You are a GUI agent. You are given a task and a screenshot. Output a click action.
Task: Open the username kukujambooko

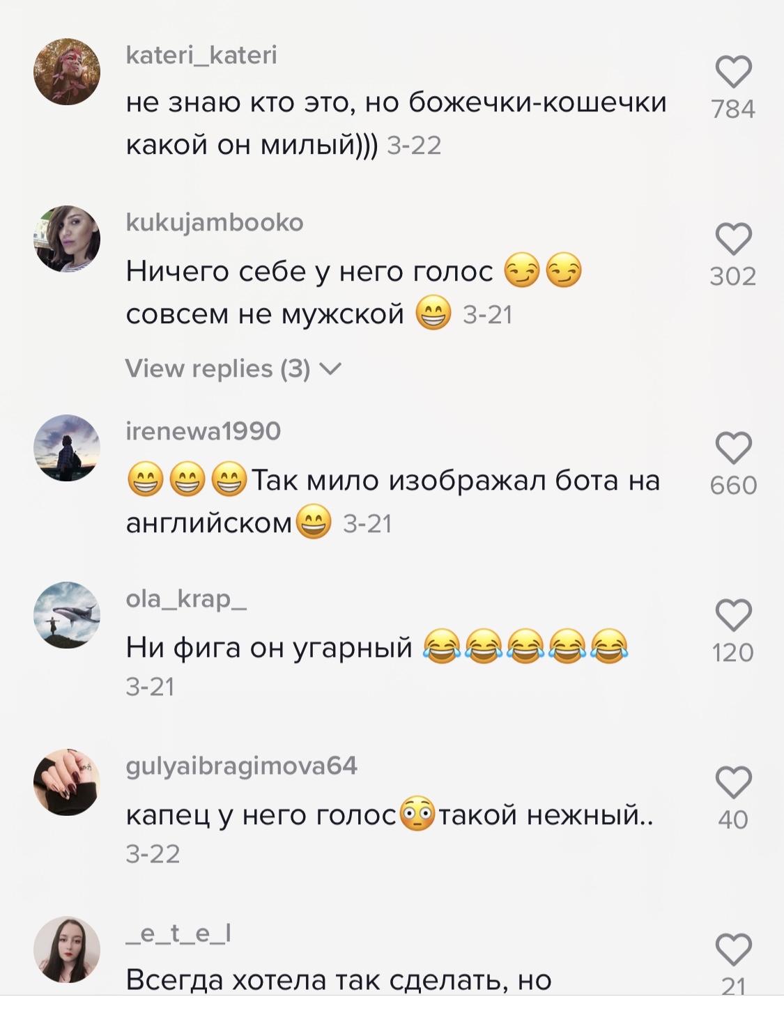point(215,223)
